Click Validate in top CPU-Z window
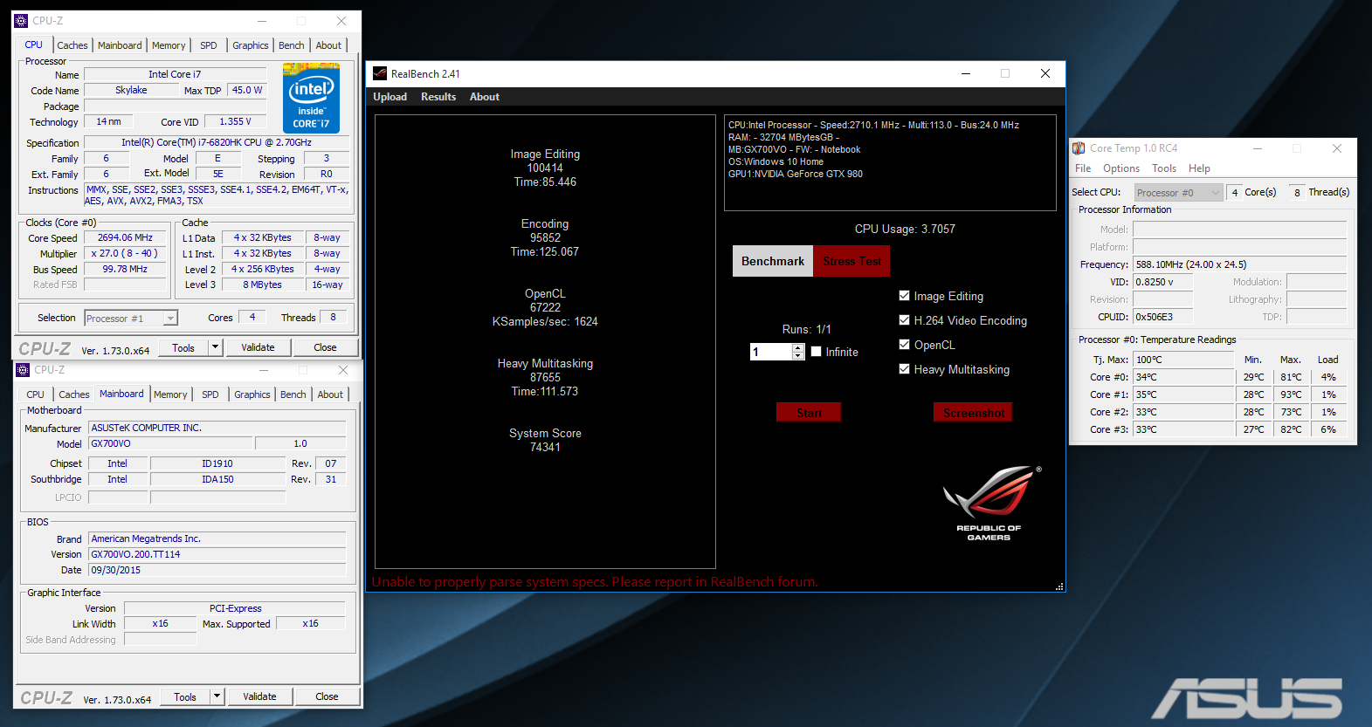1372x727 pixels. [258, 347]
